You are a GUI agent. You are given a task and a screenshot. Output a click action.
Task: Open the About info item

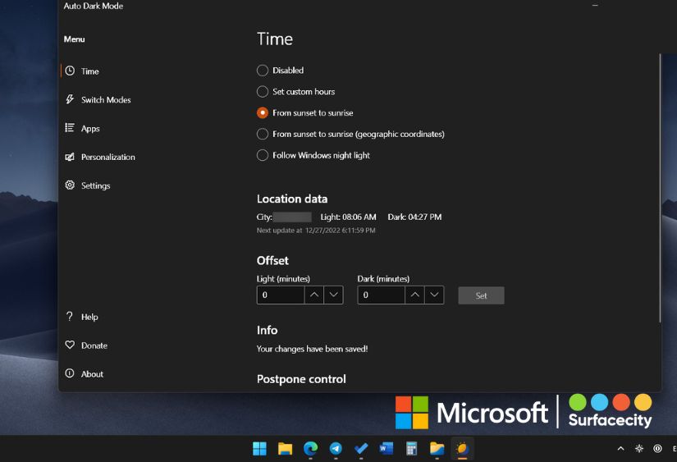92,374
